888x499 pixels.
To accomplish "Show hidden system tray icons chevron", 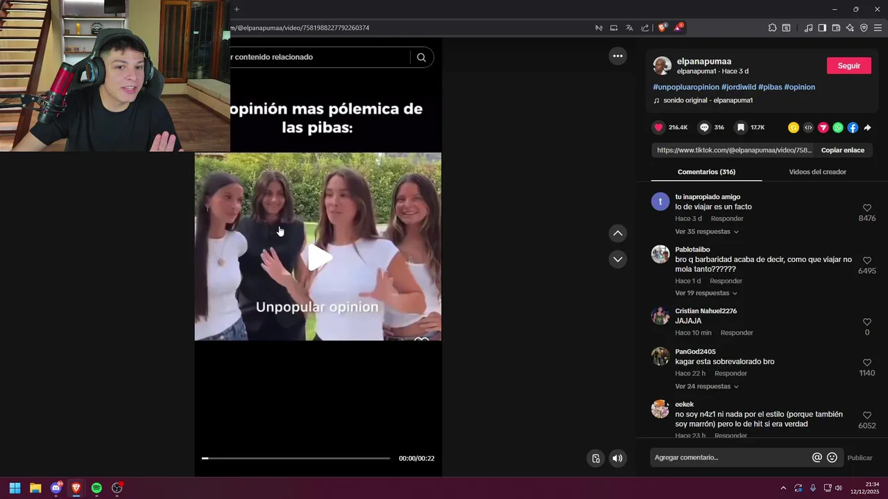I will click(783, 488).
